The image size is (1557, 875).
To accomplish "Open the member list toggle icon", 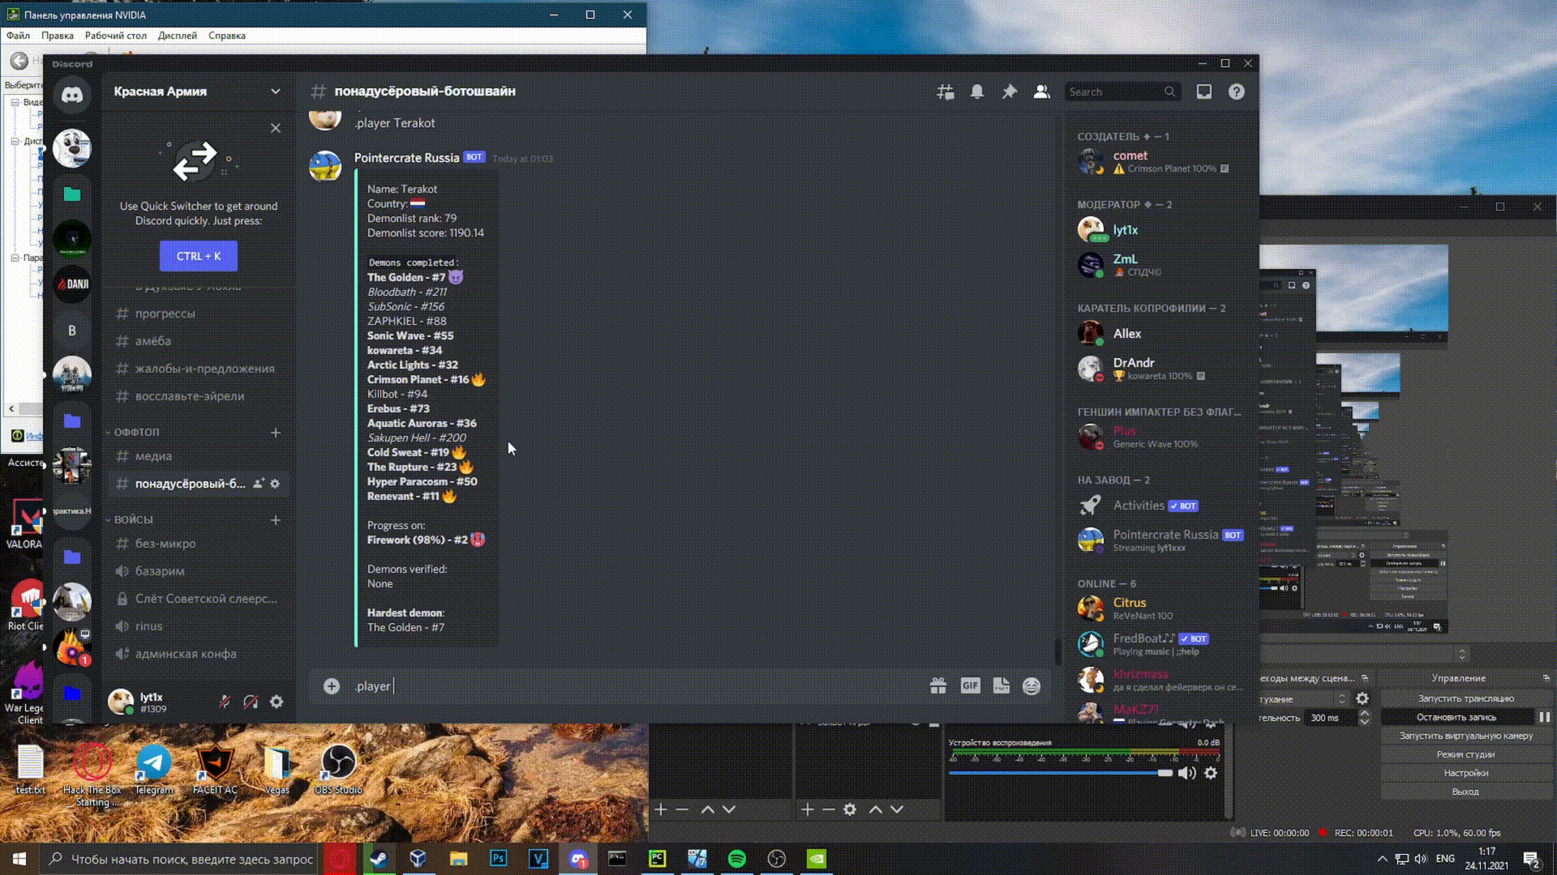I will [1041, 92].
